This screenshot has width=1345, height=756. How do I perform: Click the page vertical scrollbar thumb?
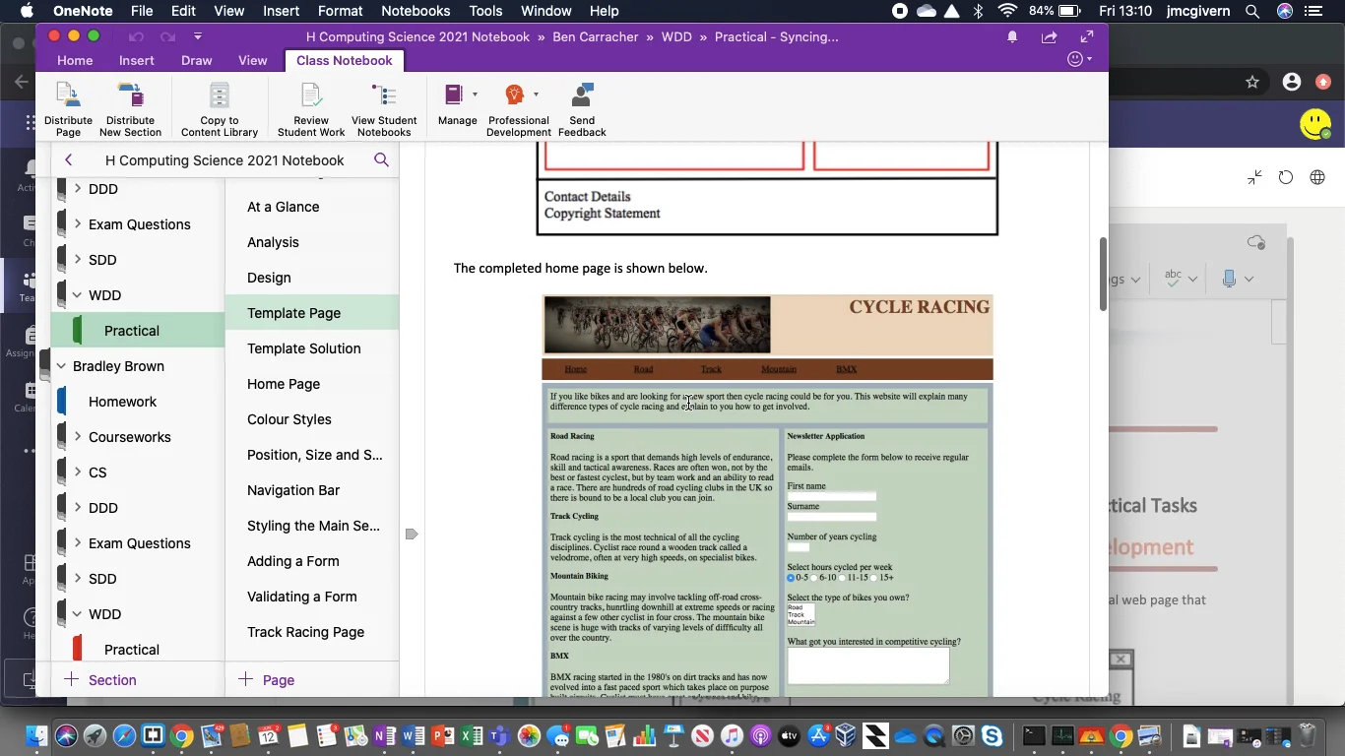pyautogui.click(x=1103, y=274)
